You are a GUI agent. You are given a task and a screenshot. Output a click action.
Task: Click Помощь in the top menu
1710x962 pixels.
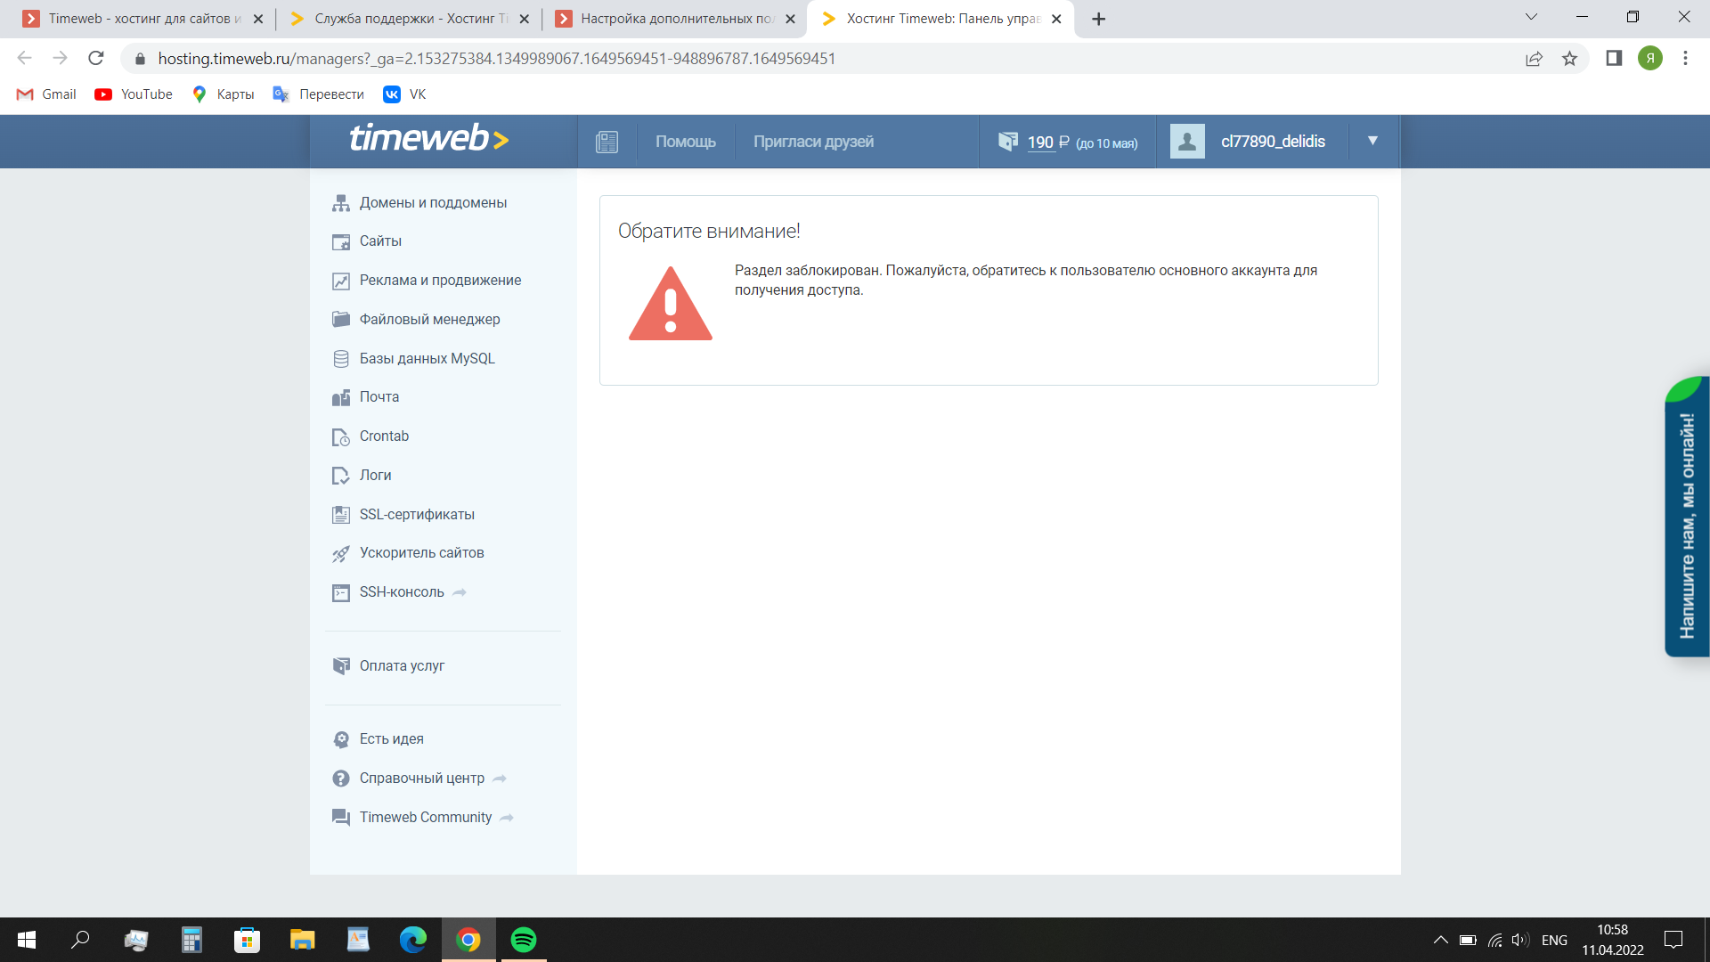685,142
